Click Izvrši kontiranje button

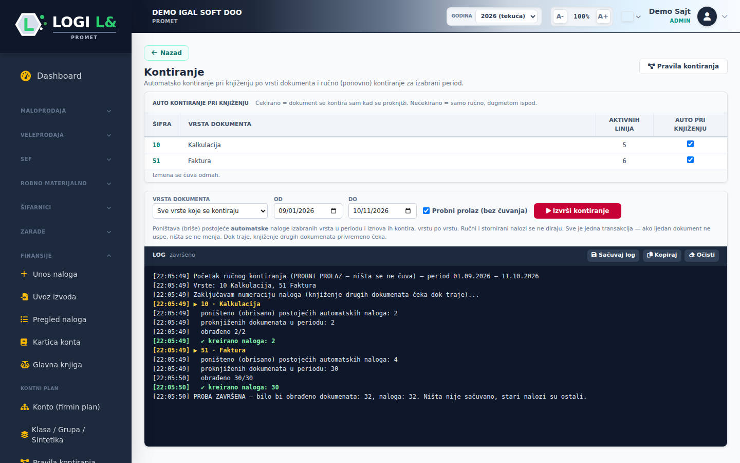578,211
